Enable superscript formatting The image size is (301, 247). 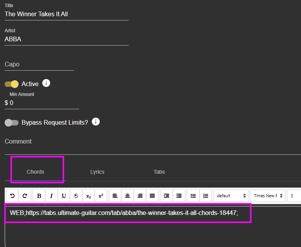coord(101,196)
